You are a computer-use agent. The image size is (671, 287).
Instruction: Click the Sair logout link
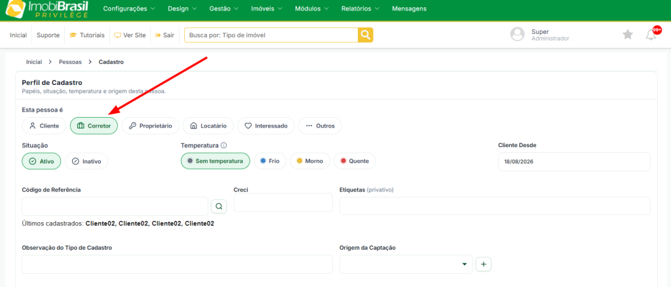click(x=164, y=35)
